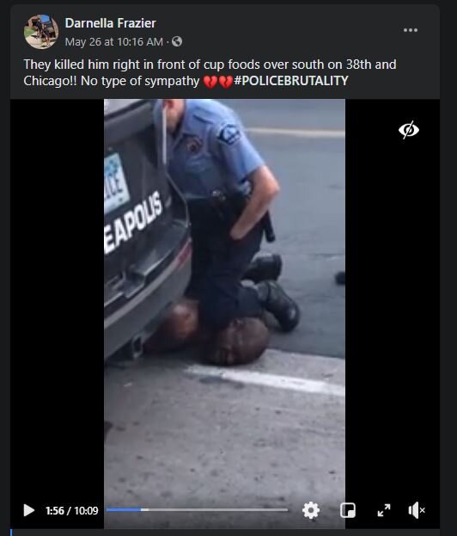Click the unplayed gray part of seek bar
The width and height of the screenshot is (457, 536).
click(218, 509)
